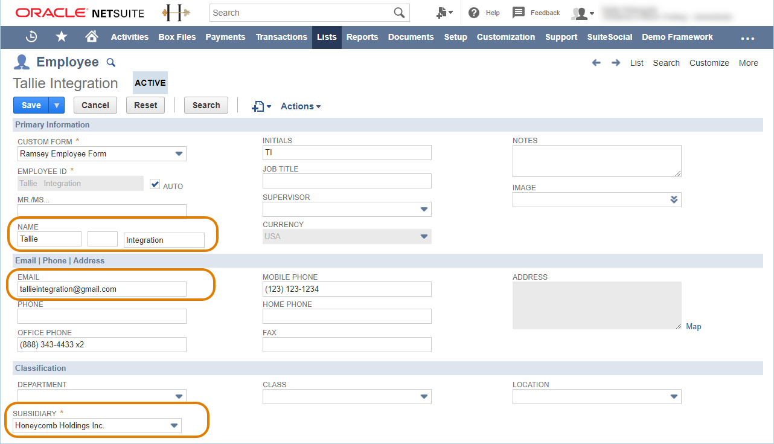This screenshot has width=774, height=444.
Task: Click the Search button below employee name
Action: (x=206, y=105)
